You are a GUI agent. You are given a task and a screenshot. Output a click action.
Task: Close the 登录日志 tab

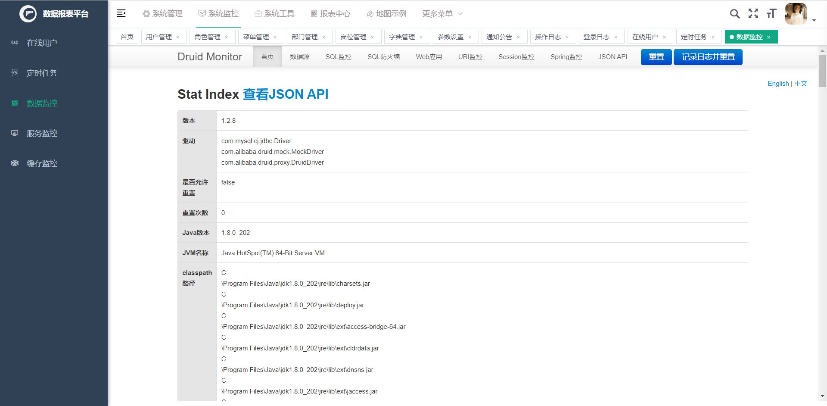(x=616, y=37)
